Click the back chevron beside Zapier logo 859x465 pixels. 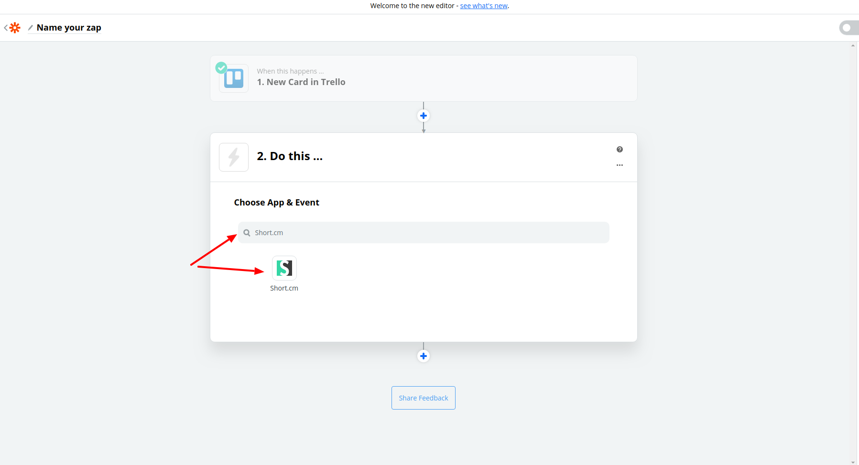[6, 28]
